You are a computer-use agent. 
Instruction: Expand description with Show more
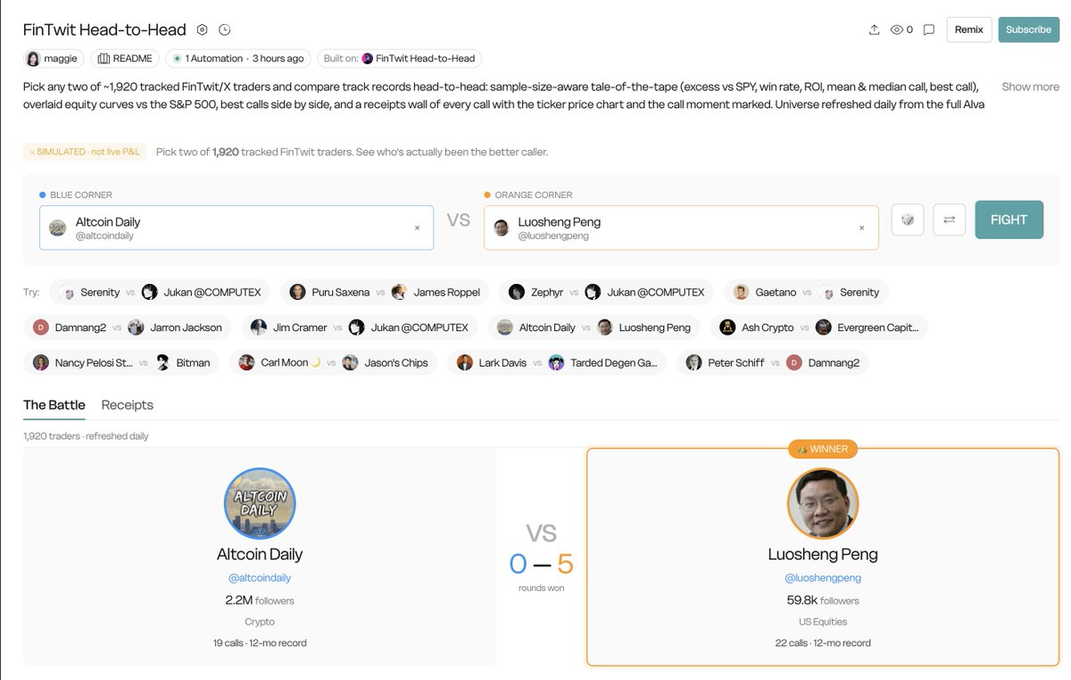(1030, 87)
